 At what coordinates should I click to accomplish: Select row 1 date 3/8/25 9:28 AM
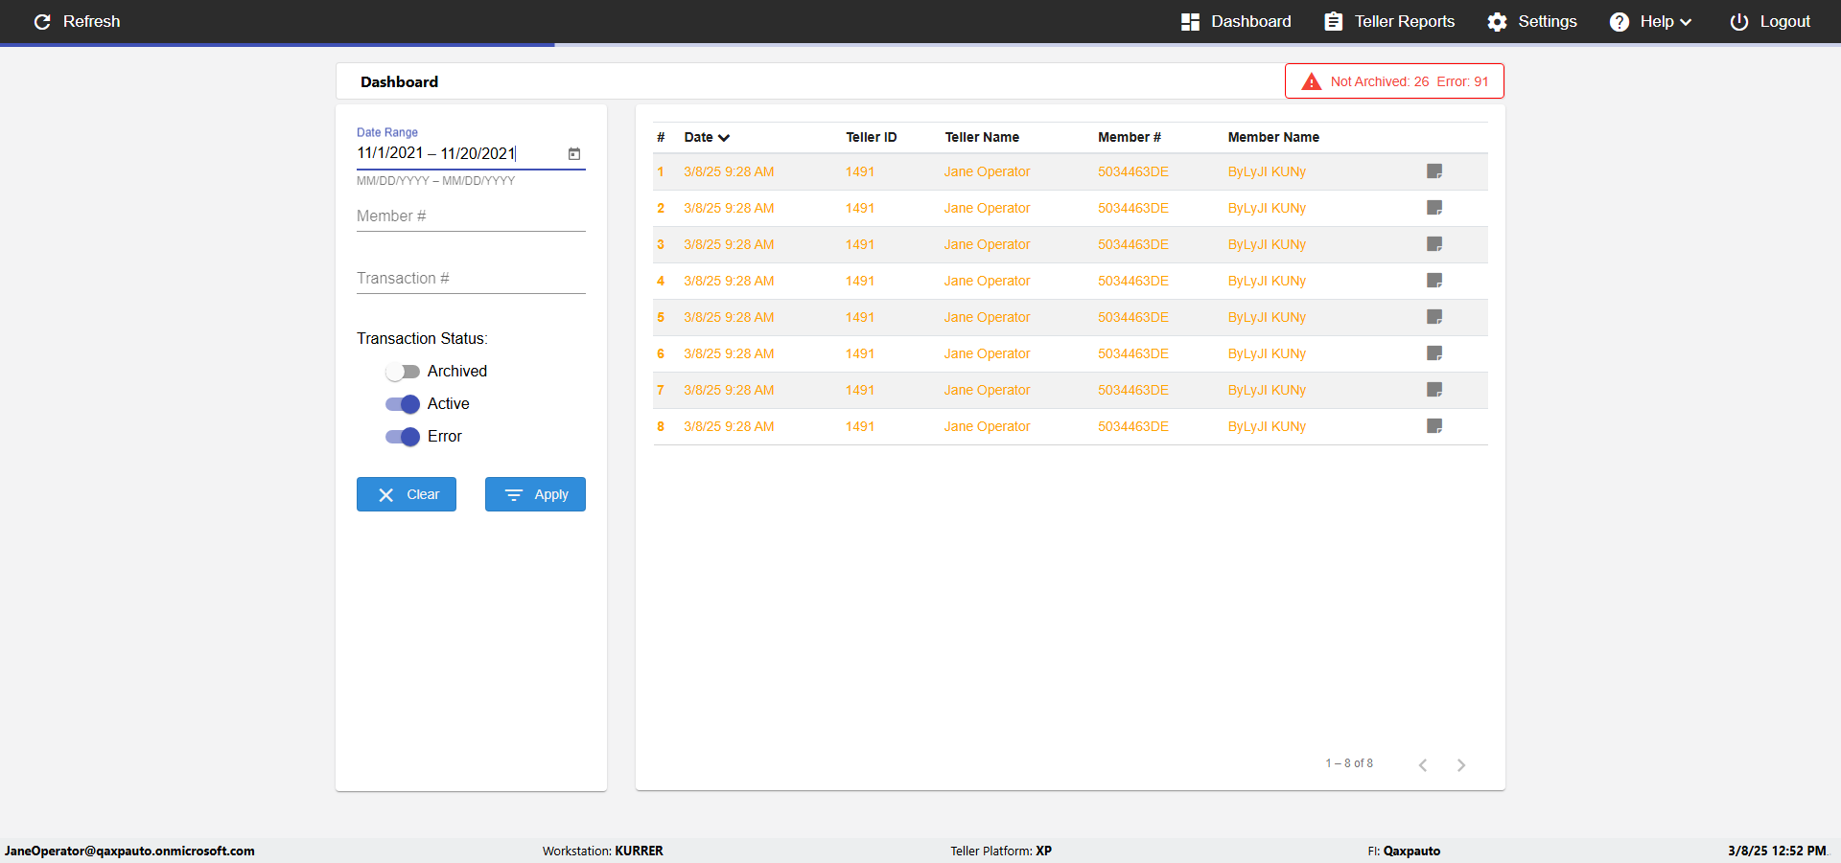[729, 172]
